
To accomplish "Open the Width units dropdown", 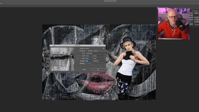I will point(99,56).
